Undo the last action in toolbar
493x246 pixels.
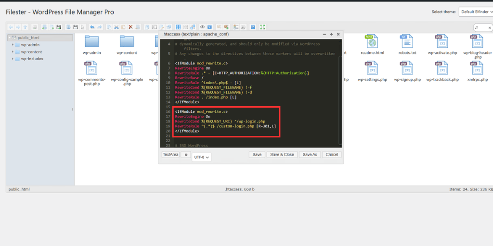click(92, 27)
